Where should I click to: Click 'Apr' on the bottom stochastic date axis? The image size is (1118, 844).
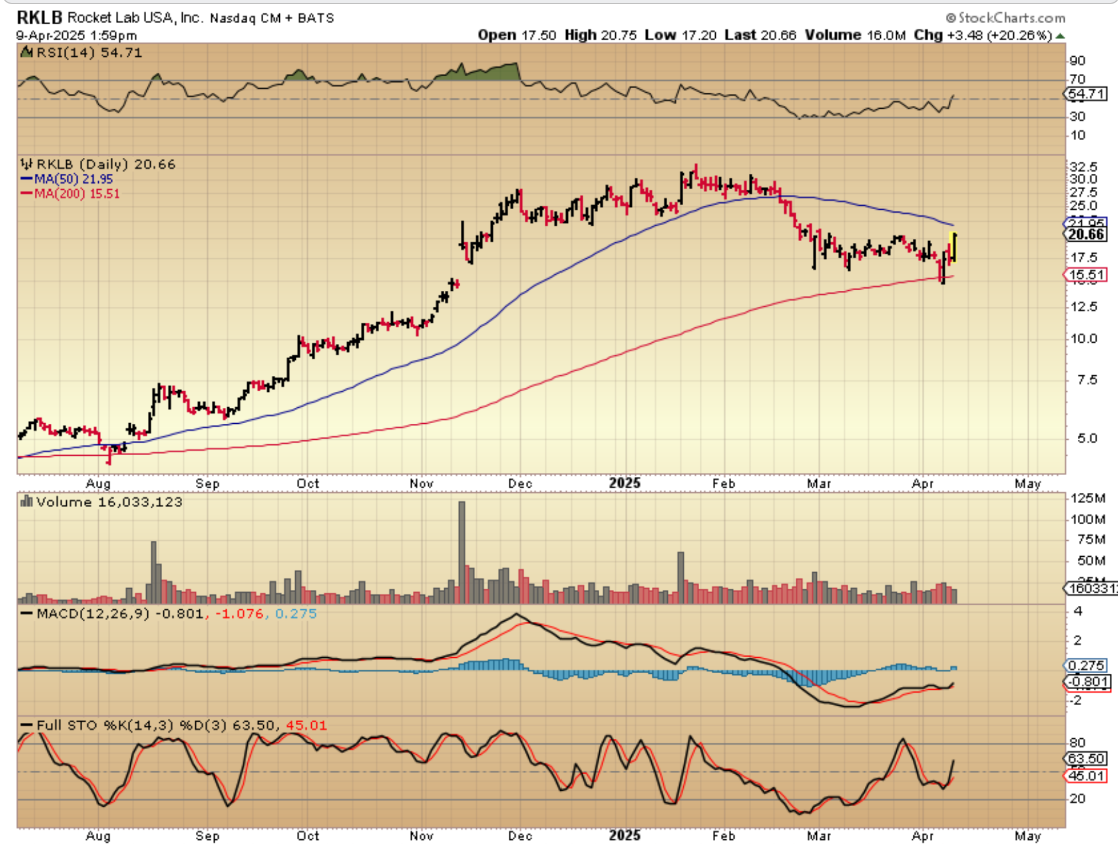tap(923, 836)
